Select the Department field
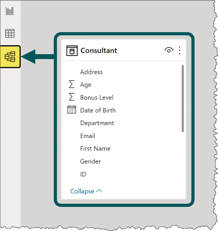219x231 pixels. point(97,123)
